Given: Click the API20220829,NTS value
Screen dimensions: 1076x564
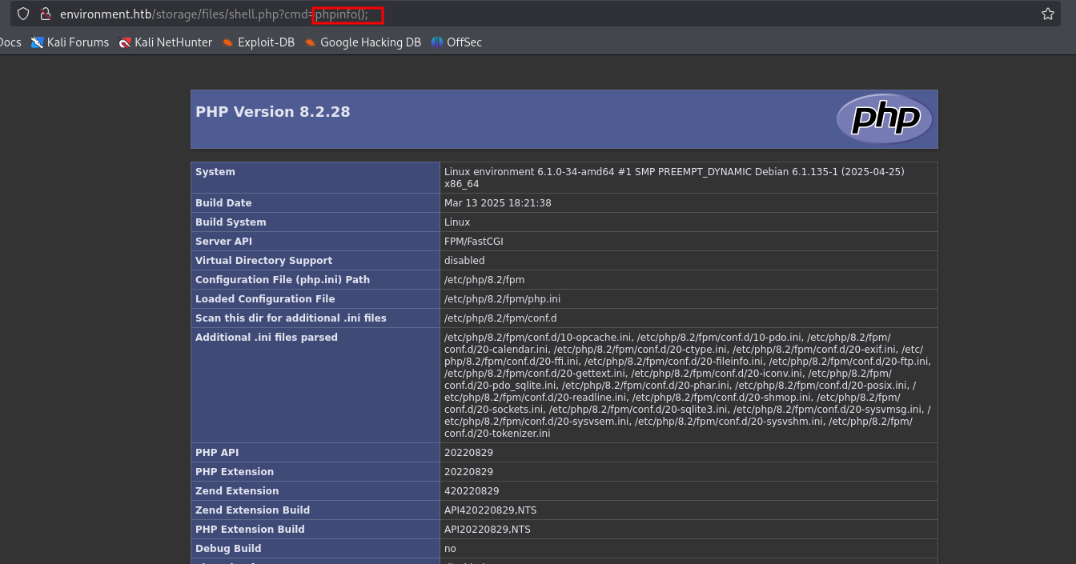Looking at the screenshot, I should pos(488,530).
